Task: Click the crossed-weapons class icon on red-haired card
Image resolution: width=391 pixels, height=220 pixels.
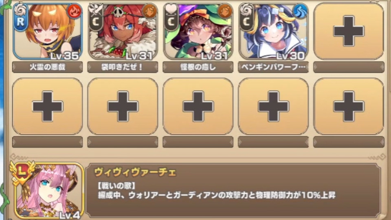Action: point(96,10)
